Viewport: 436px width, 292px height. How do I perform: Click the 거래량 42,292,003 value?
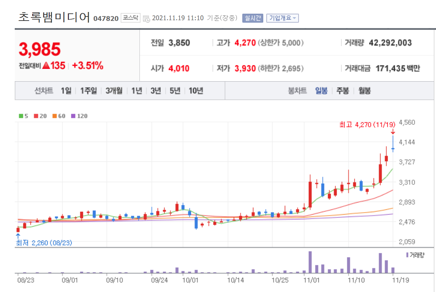pyautogui.click(x=390, y=43)
